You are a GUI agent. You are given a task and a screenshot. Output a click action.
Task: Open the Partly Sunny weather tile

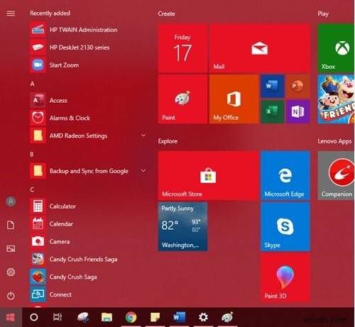[182, 226]
